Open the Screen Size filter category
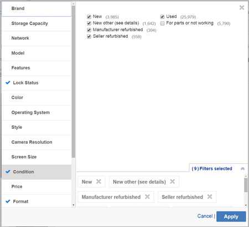 pos(37,157)
